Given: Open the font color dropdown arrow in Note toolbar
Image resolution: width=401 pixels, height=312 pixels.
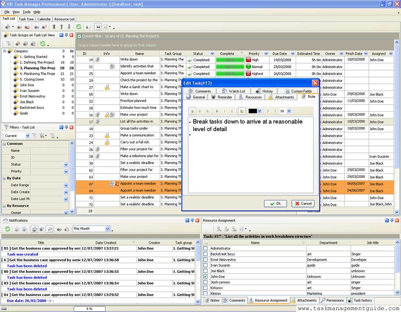Looking at the screenshot, I should coord(260,111).
